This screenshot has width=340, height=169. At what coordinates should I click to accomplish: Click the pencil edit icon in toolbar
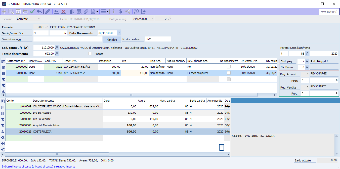[x=48, y=11]
